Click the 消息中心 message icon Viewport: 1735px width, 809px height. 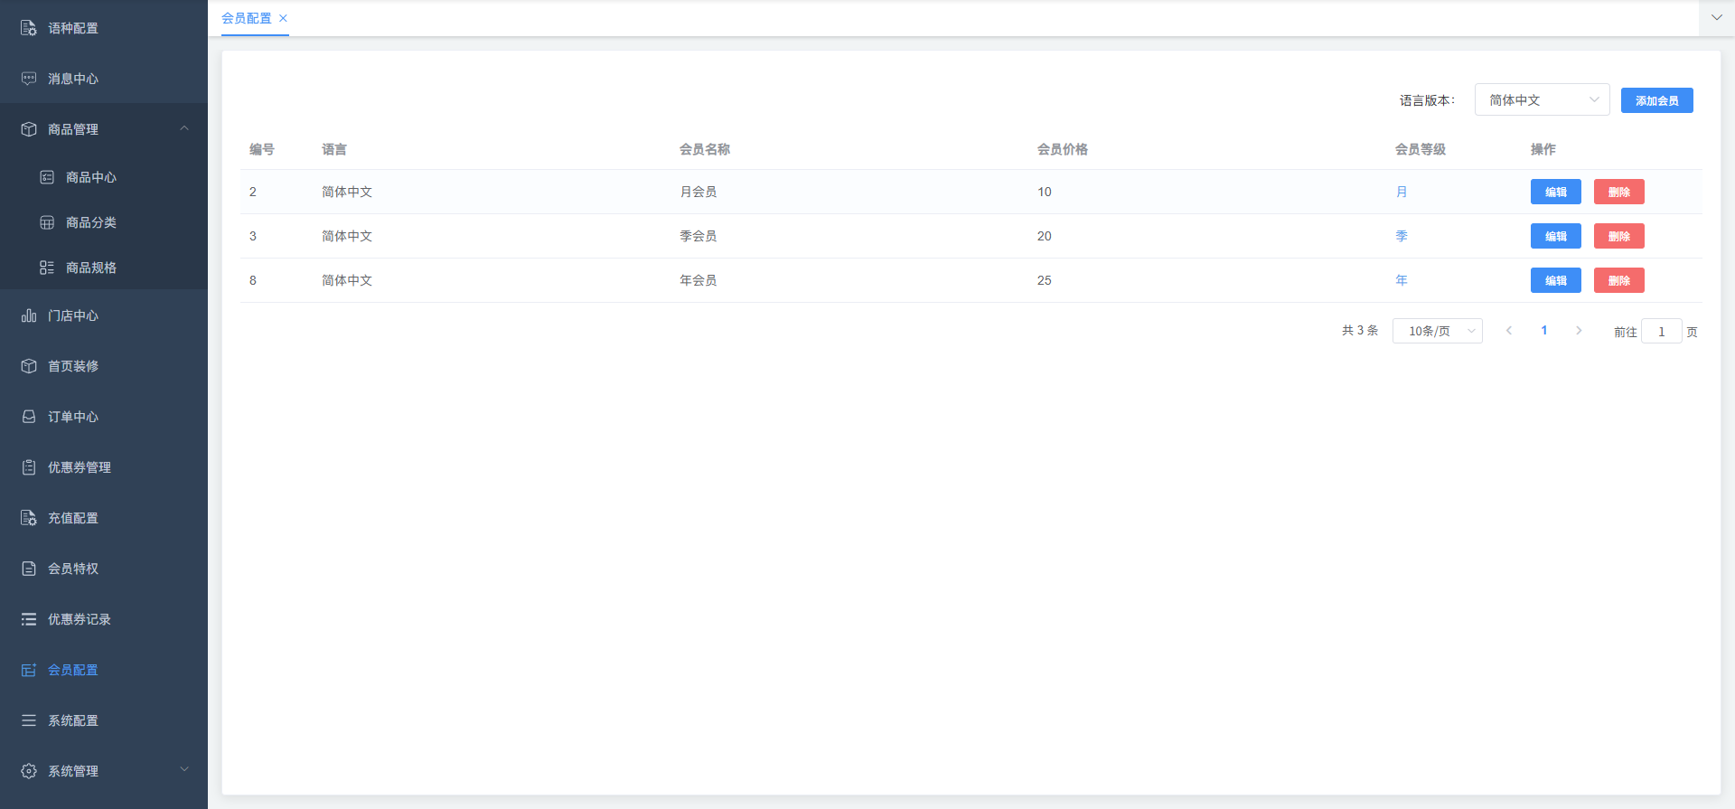[29, 79]
